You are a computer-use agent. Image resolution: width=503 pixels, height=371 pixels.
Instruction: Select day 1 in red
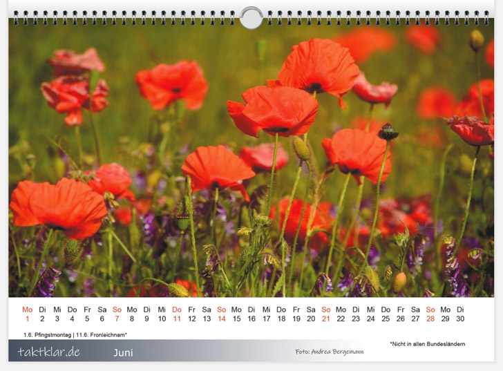[x=27, y=318]
